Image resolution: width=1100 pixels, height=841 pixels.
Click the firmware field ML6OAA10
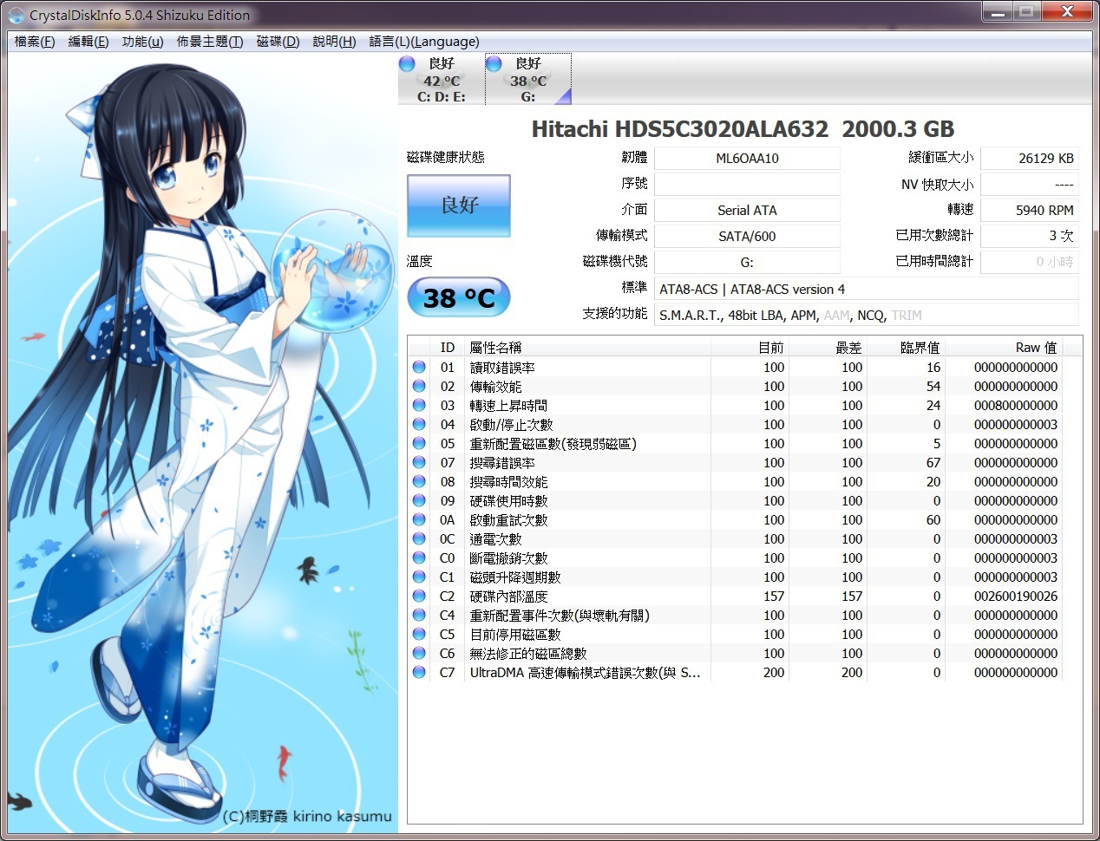pyautogui.click(x=747, y=158)
